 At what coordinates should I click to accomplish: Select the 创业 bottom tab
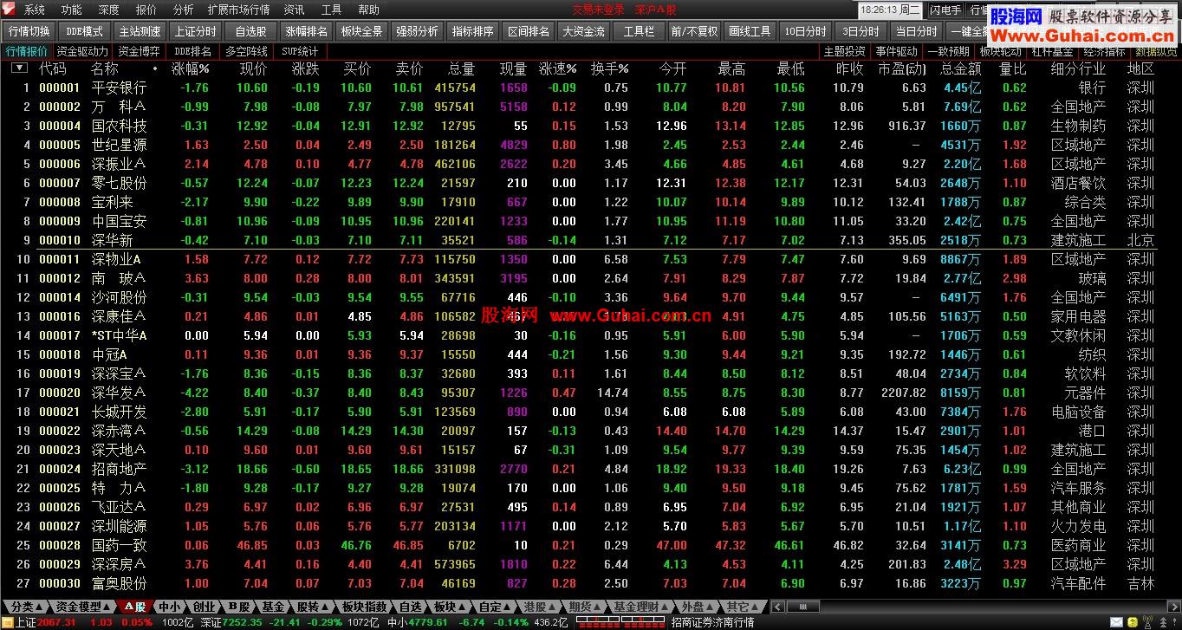tap(204, 607)
